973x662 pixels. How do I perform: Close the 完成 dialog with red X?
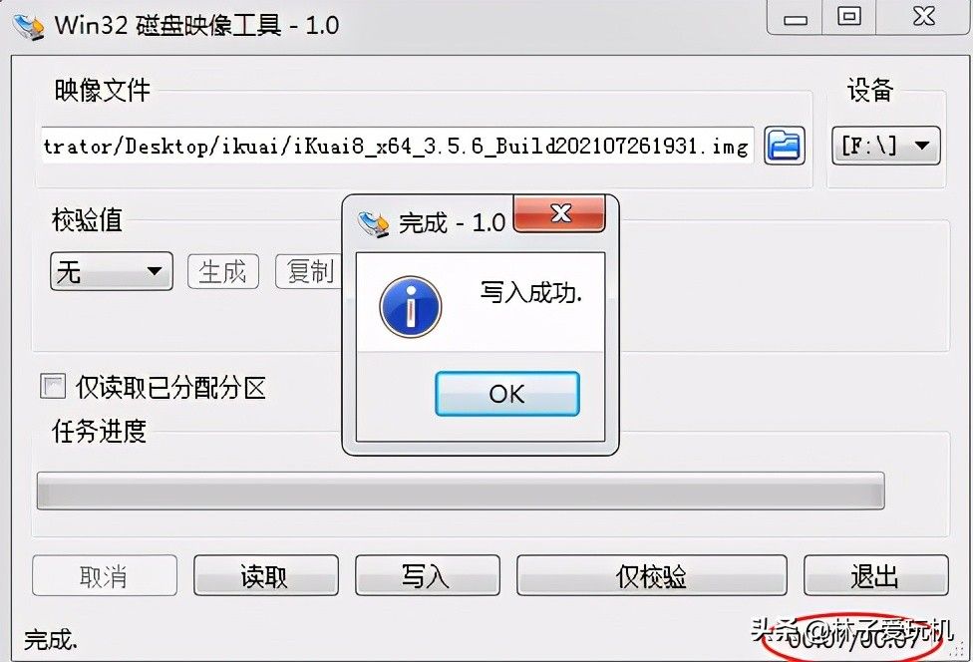pos(559,213)
